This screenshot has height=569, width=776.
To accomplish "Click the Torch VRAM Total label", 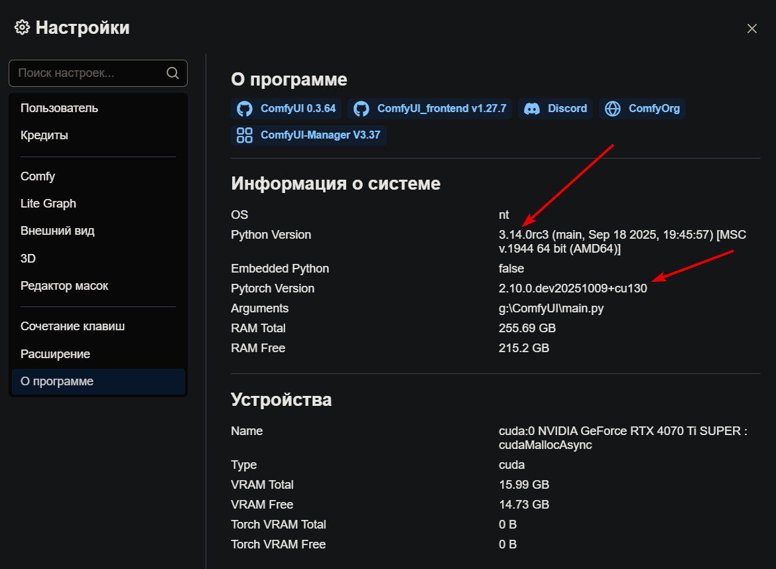I will click(279, 525).
